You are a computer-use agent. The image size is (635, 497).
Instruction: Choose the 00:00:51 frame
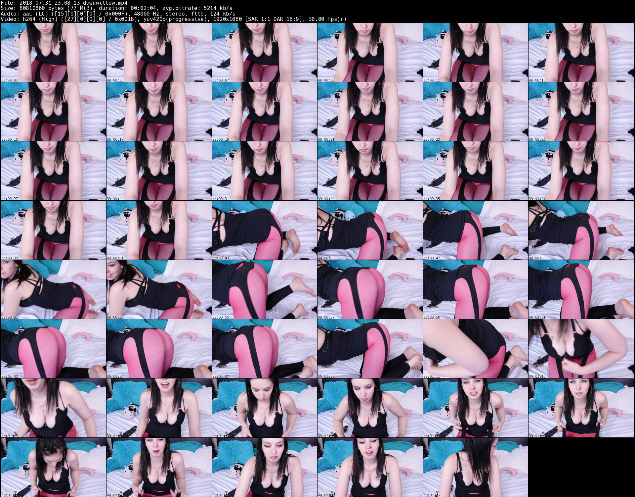[53, 289]
